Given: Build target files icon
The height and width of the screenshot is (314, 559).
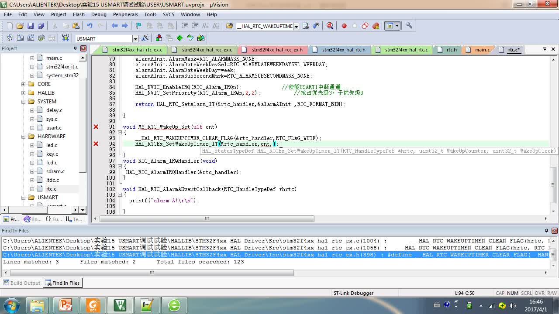Looking at the screenshot, I should point(20,38).
